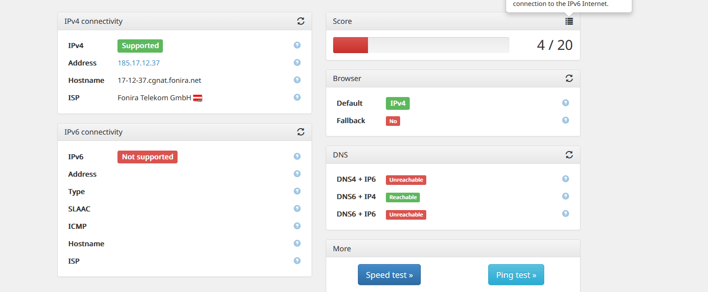Click the red Not supported badge

tap(147, 157)
